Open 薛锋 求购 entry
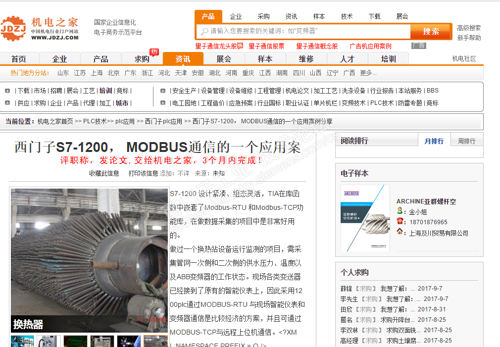Screen dimensions: 500x347 click(x=391, y=289)
